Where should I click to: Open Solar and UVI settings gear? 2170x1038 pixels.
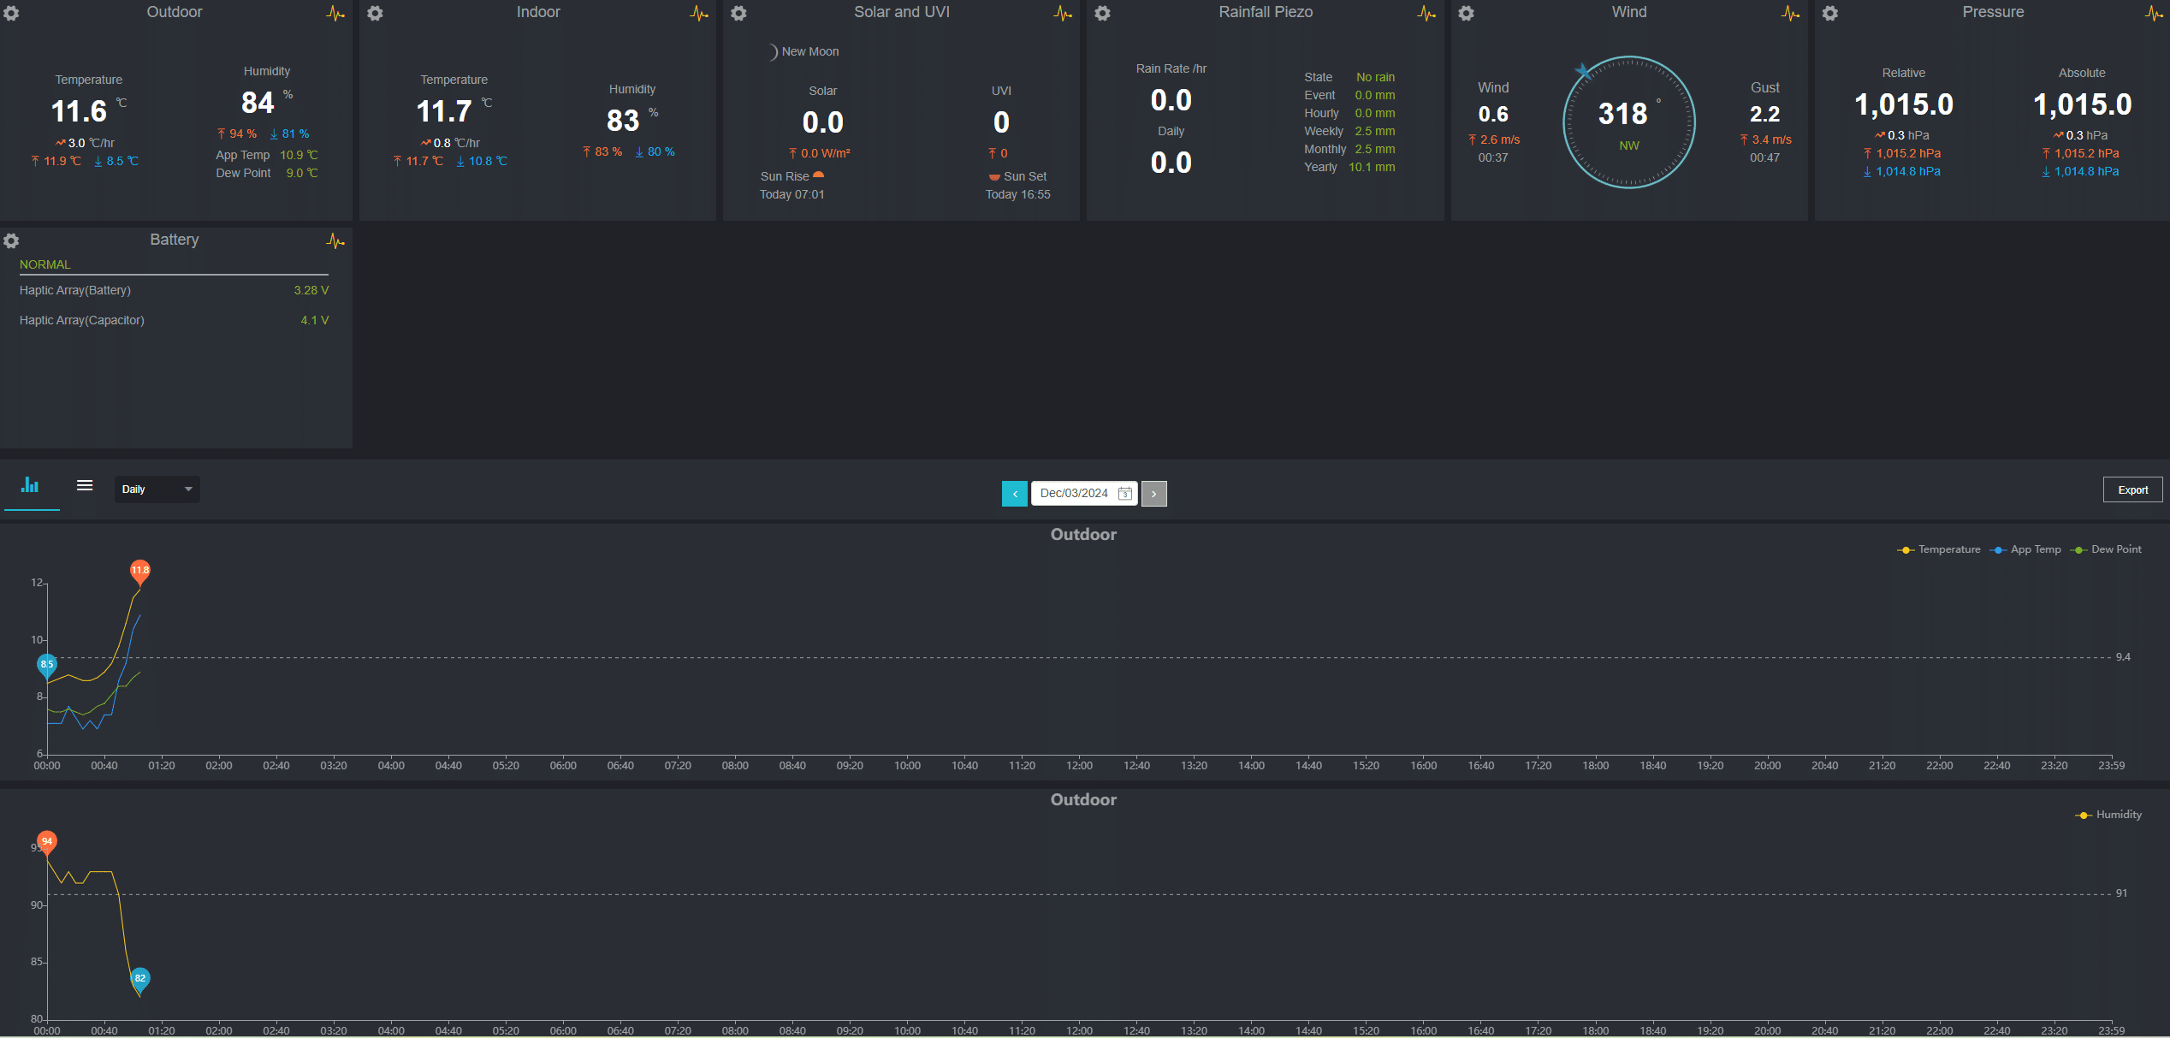[x=738, y=13]
